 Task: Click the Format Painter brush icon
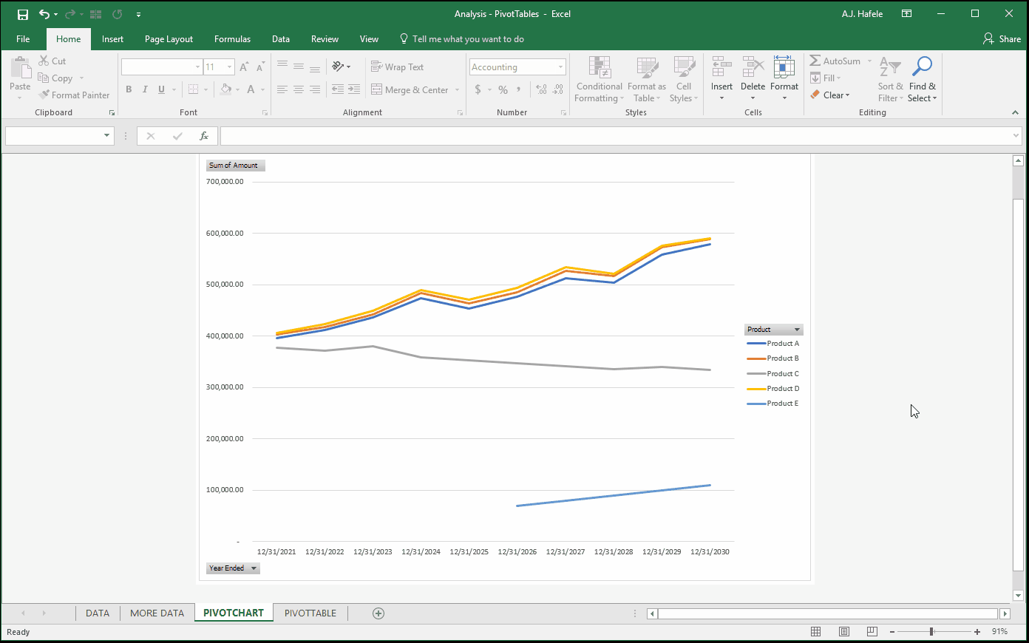click(44, 95)
